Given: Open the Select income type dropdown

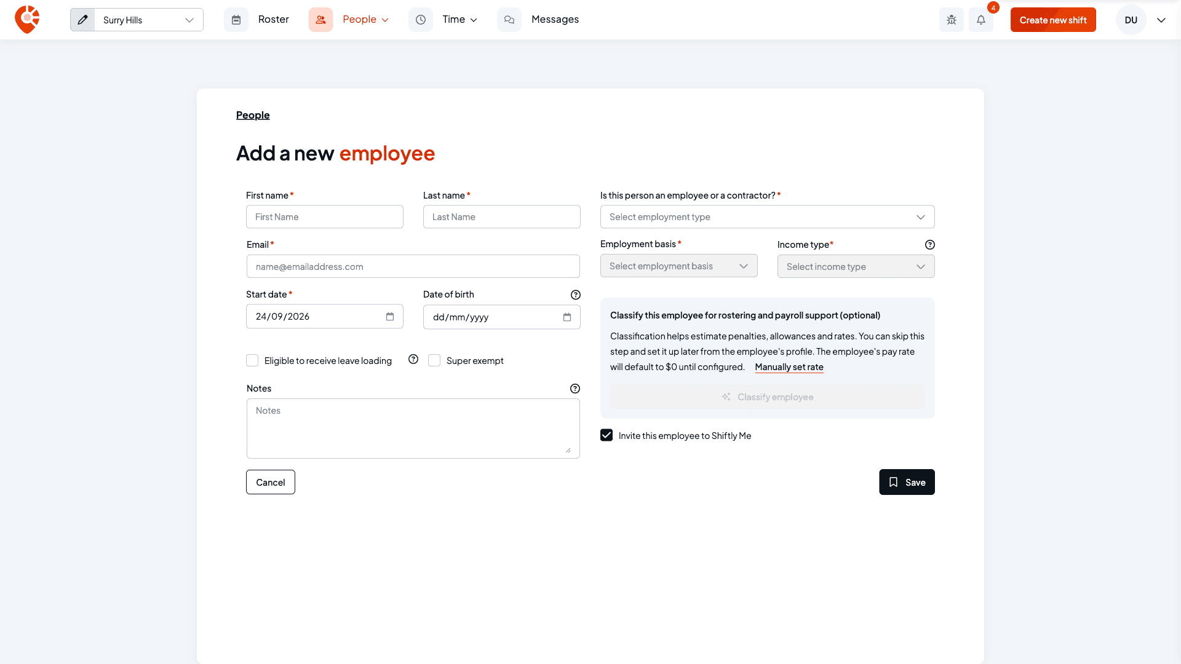Looking at the screenshot, I should coord(856,267).
